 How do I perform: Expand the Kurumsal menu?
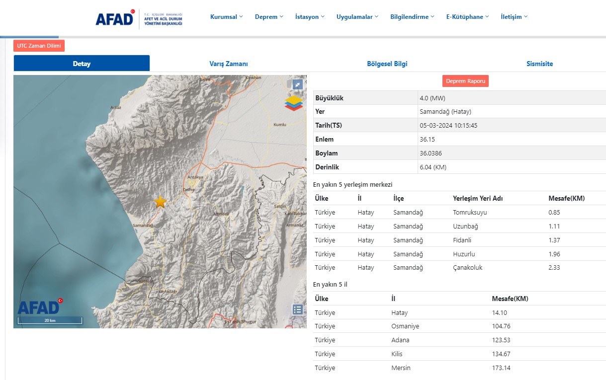[226, 17]
